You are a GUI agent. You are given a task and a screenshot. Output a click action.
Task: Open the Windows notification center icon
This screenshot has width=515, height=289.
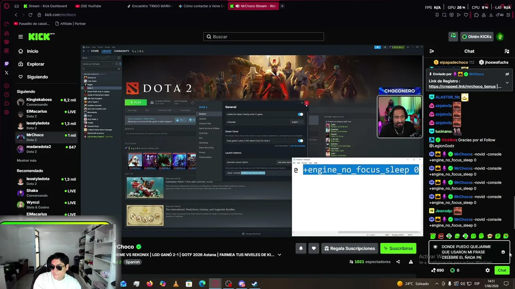(506, 284)
